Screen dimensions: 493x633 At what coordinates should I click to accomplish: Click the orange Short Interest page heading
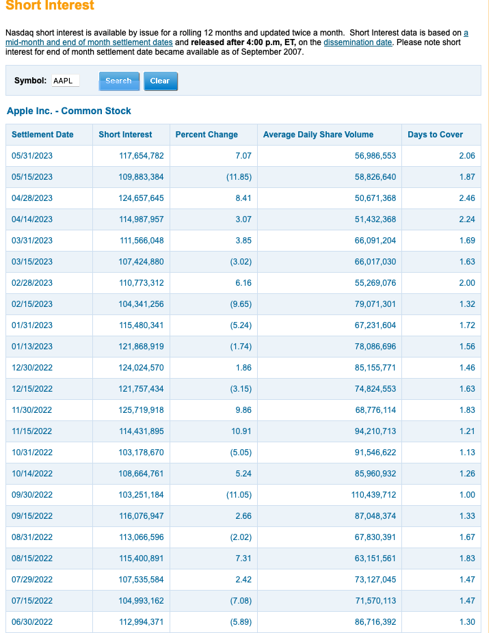(50, 6)
